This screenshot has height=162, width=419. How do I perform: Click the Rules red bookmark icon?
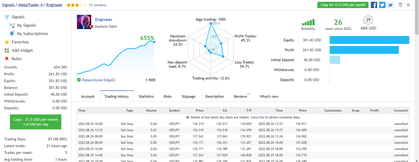tap(7, 59)
